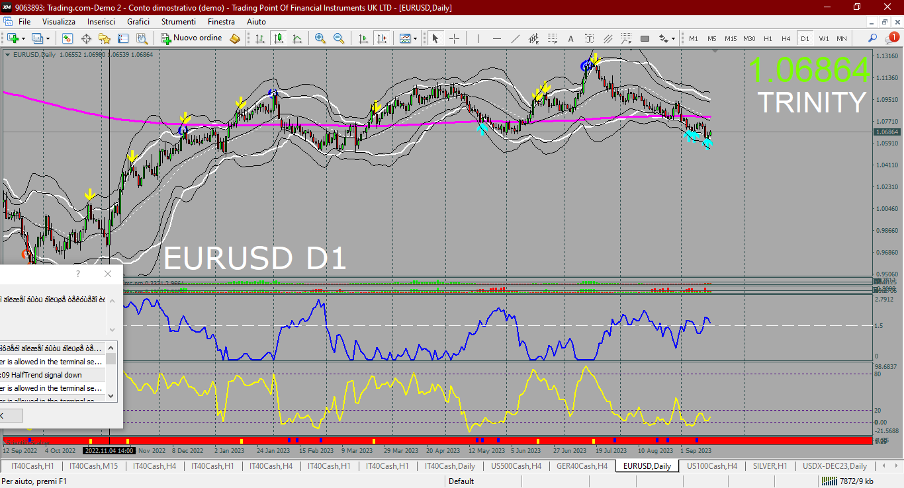Draw an Andrews pitchfork
This screenshot has height=488, width=904.
608,38
